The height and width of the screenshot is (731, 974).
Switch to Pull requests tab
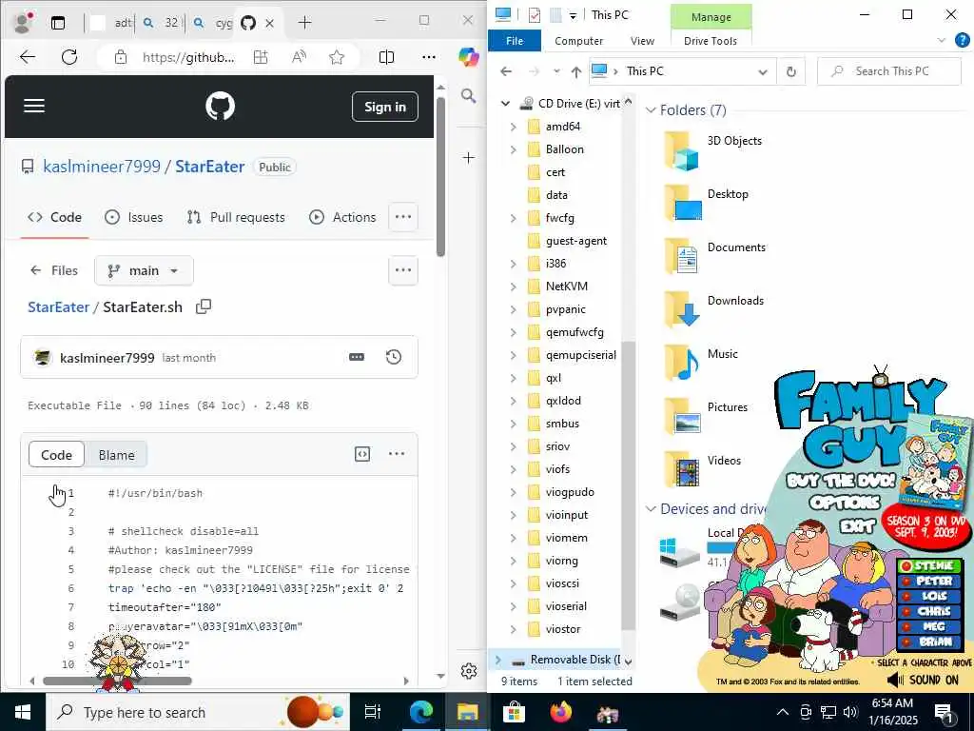tap(236, 217)
